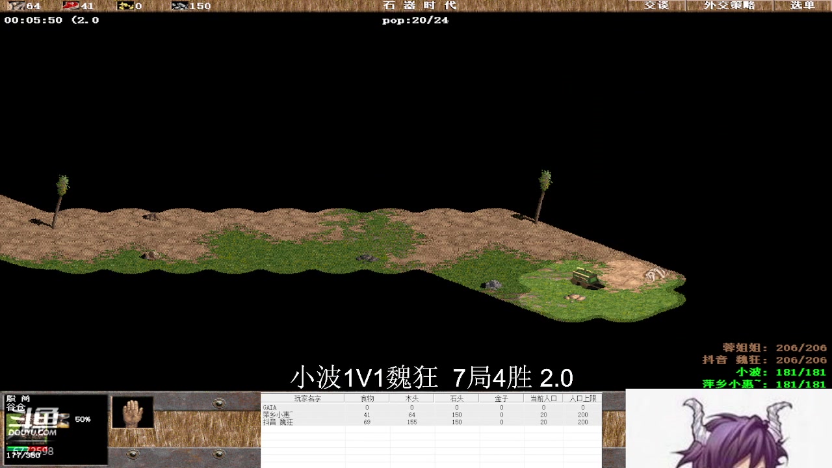Click the 177/350 hit points readout
The image size is (832, 468).
pos(23,456)
